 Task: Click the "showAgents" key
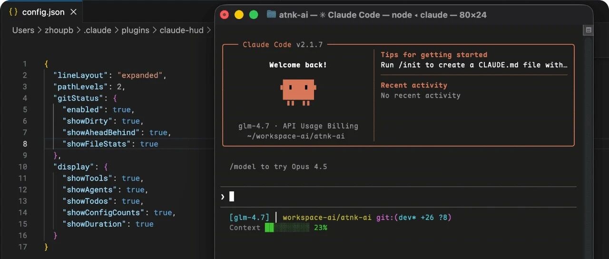(90, 189)
